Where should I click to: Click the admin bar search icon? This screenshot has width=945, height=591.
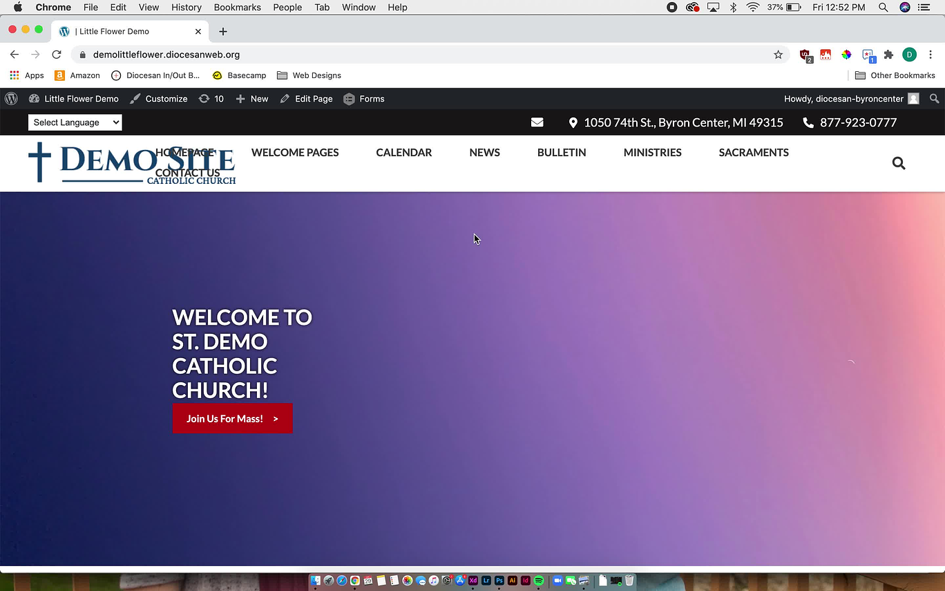pos(934,99)
